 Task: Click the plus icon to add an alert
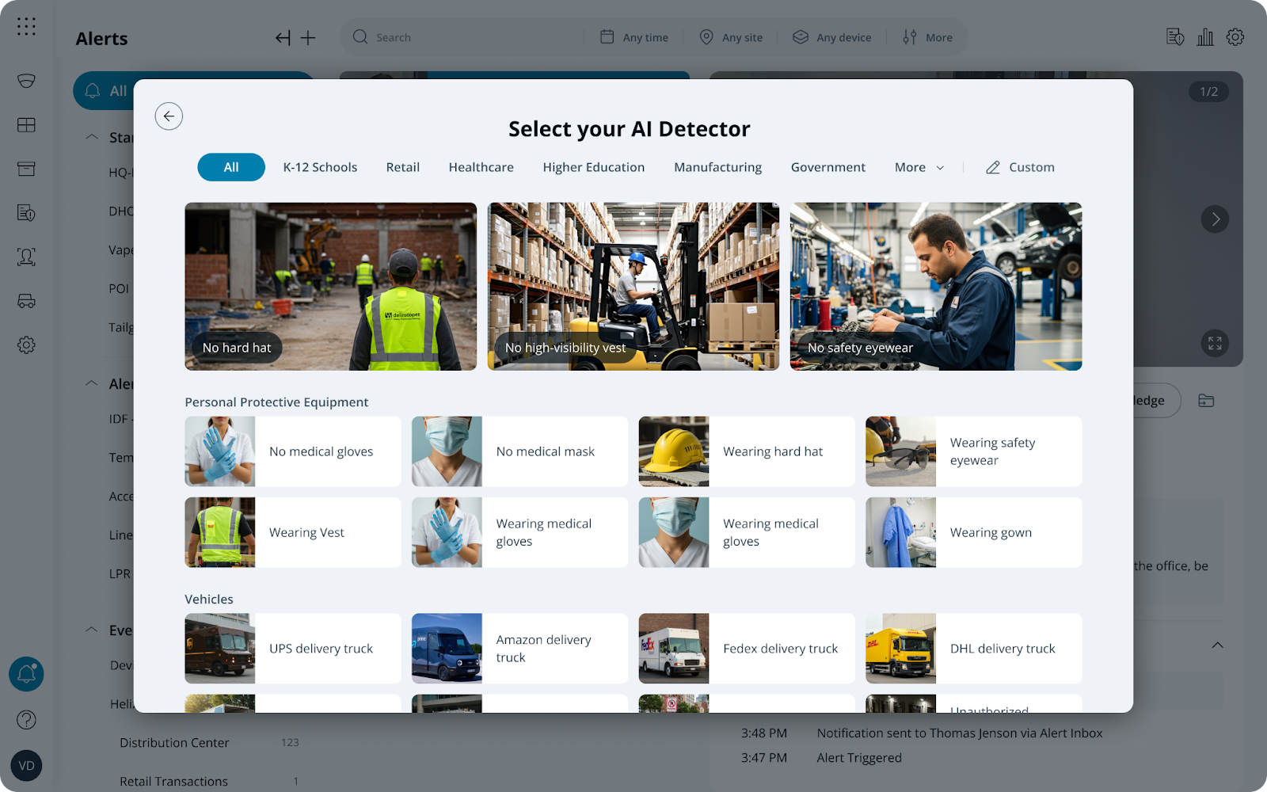tap(308, 38)
